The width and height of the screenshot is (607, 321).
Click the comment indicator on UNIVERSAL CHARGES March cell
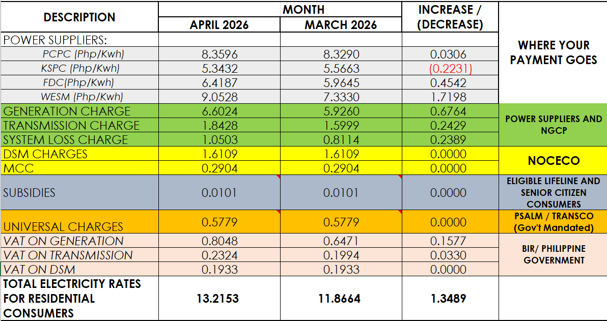400,212
